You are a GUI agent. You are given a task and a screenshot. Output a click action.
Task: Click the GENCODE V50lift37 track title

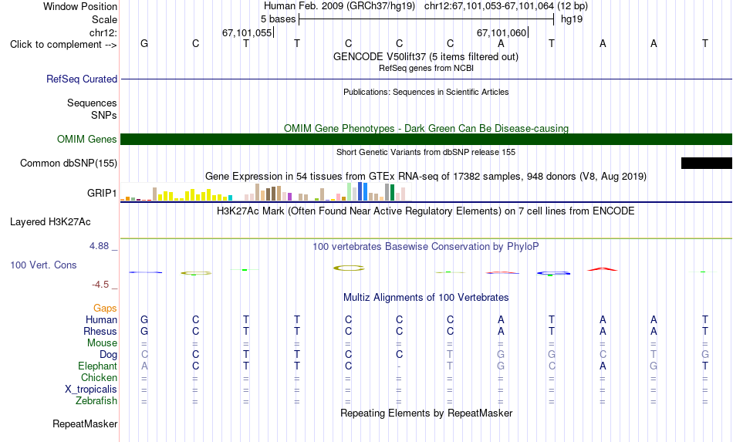[x=425, y=56]
